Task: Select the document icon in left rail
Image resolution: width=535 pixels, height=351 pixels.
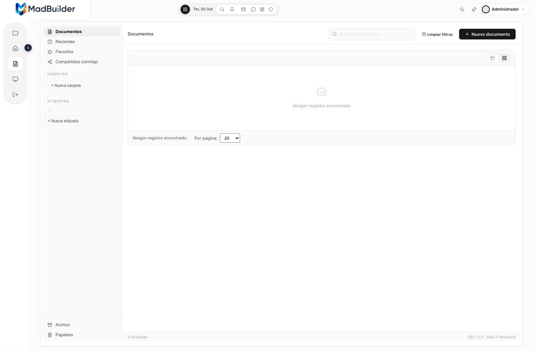Action: (x=15, y=64)
